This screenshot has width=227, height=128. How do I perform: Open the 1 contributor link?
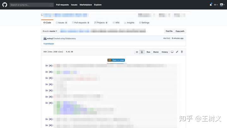coord(49,44)
